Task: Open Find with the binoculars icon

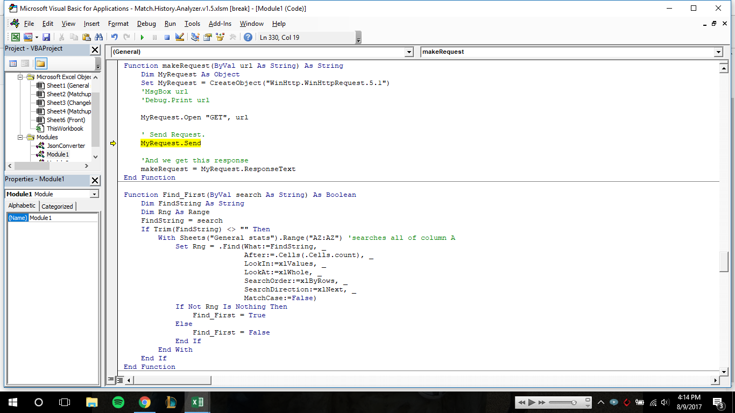Action: 98,37
